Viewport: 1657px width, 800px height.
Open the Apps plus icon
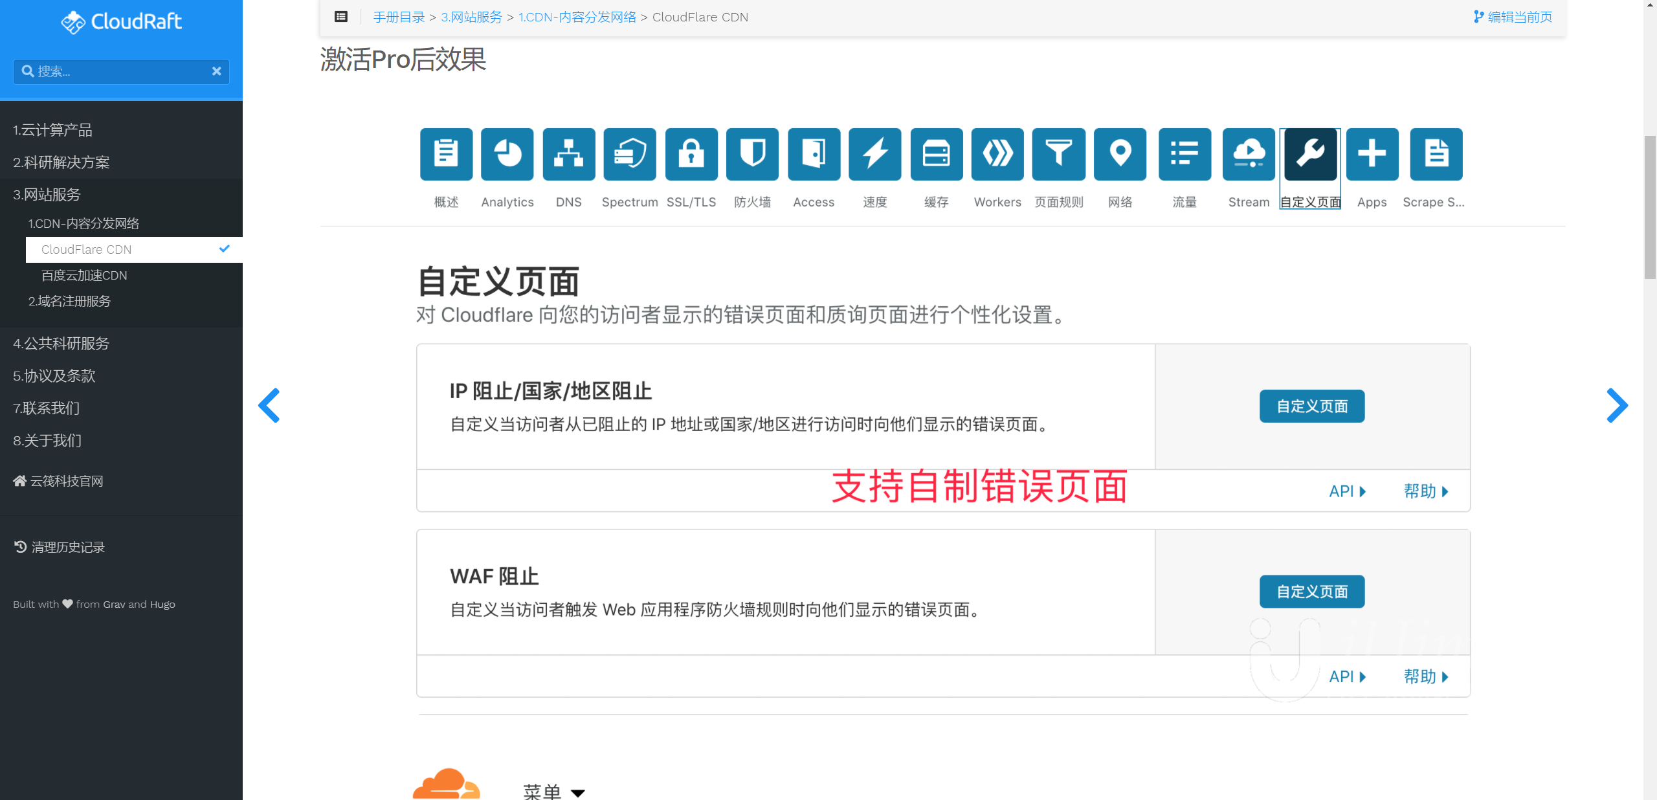tap(1372, 154)
